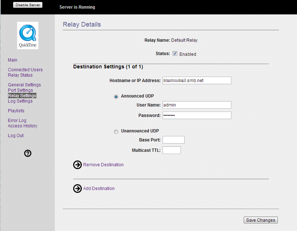Select the Announced UDP radio button
297x231 pixels.
[x=116, y=96]
